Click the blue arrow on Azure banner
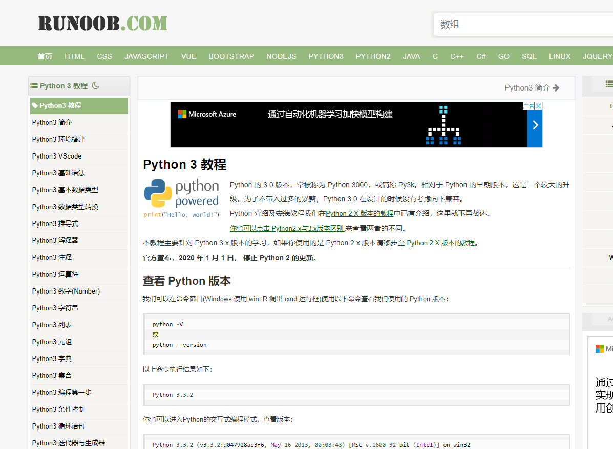The height and width of the screenshot is (449, 613). [x=535, y=125]
